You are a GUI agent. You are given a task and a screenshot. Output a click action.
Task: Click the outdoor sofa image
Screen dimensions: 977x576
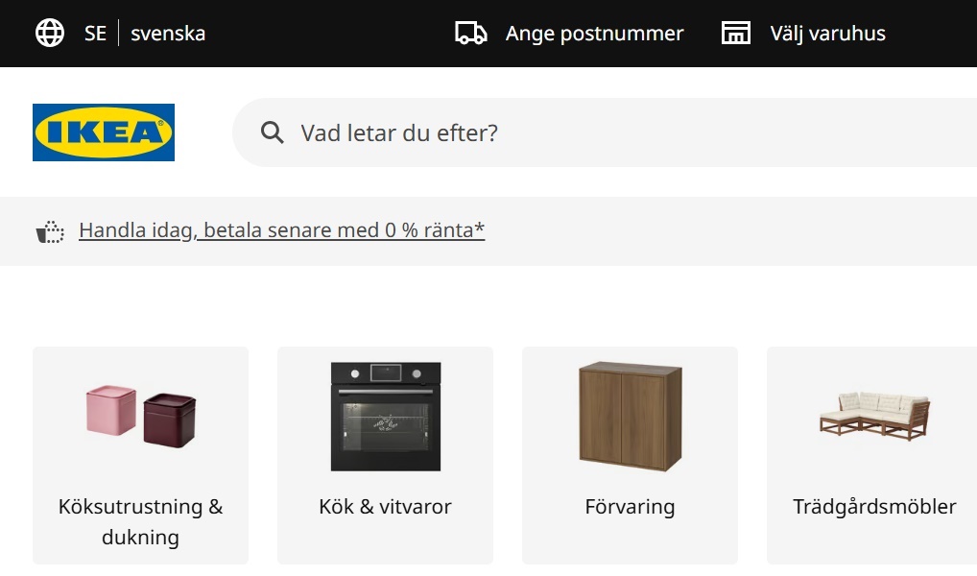(873, 415)
